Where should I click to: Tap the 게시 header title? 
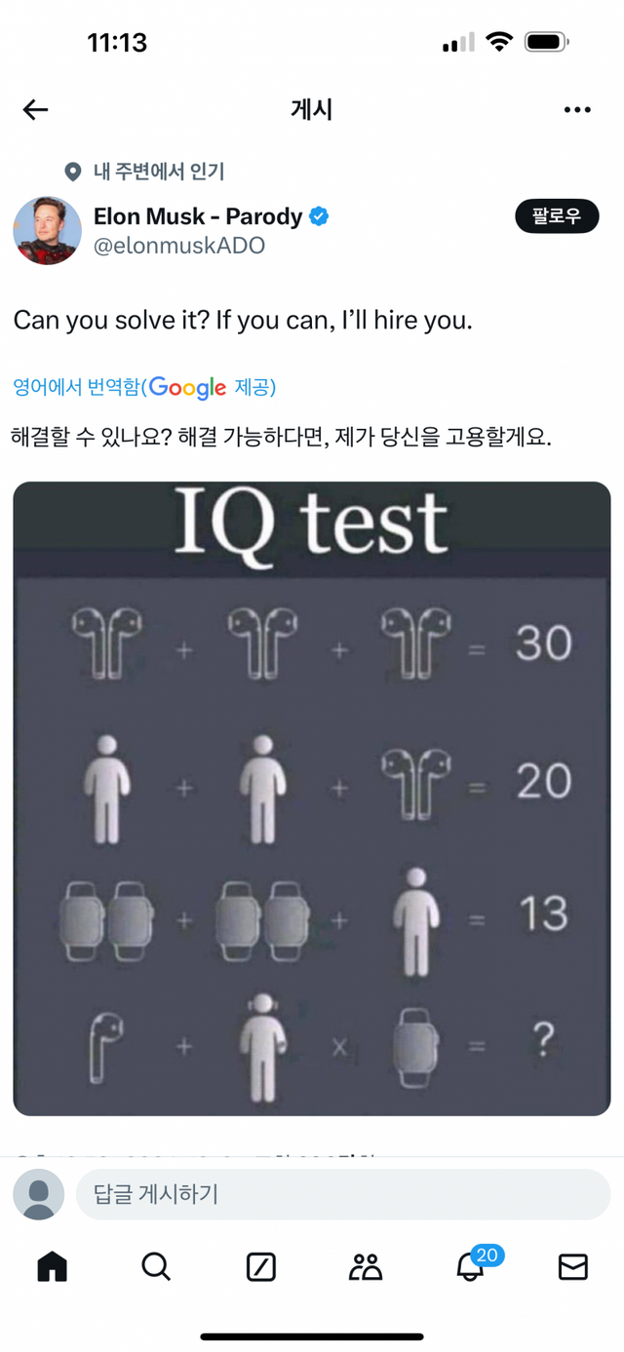click(312, 109)
